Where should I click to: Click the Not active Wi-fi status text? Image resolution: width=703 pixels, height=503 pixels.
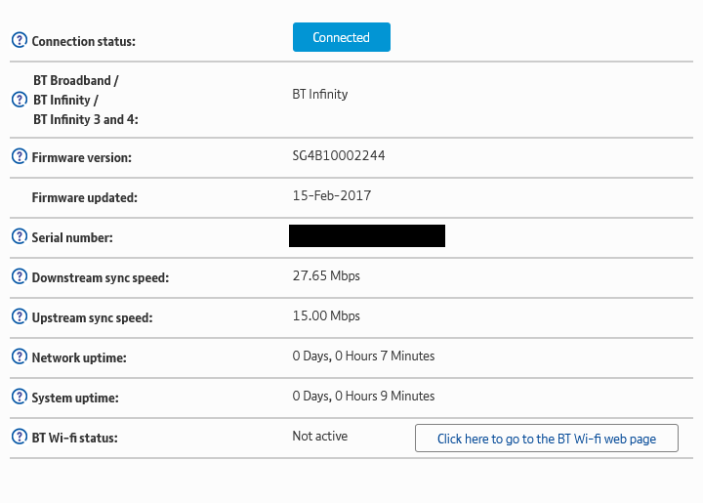click(319, 436)
